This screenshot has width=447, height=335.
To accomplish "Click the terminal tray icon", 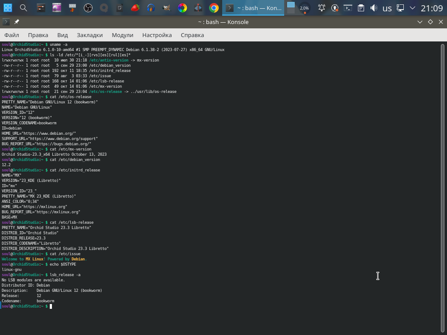I will [x=348, y=8].
